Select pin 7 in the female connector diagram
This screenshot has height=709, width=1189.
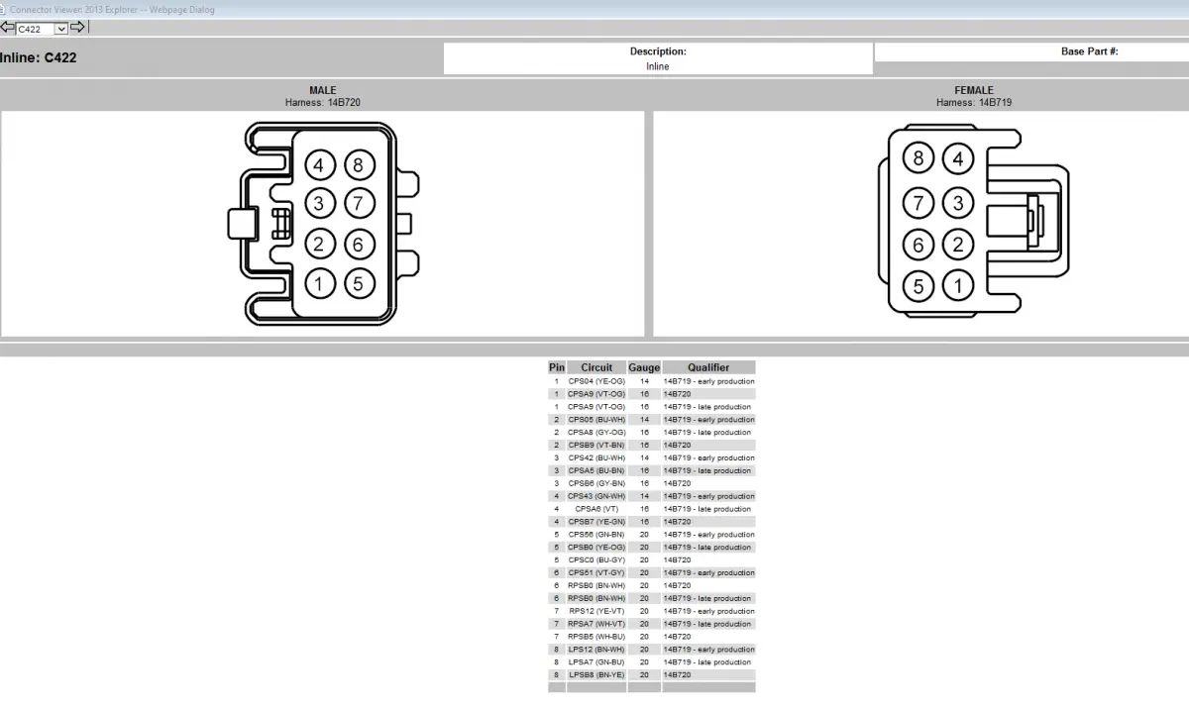[x=919, y=204]
